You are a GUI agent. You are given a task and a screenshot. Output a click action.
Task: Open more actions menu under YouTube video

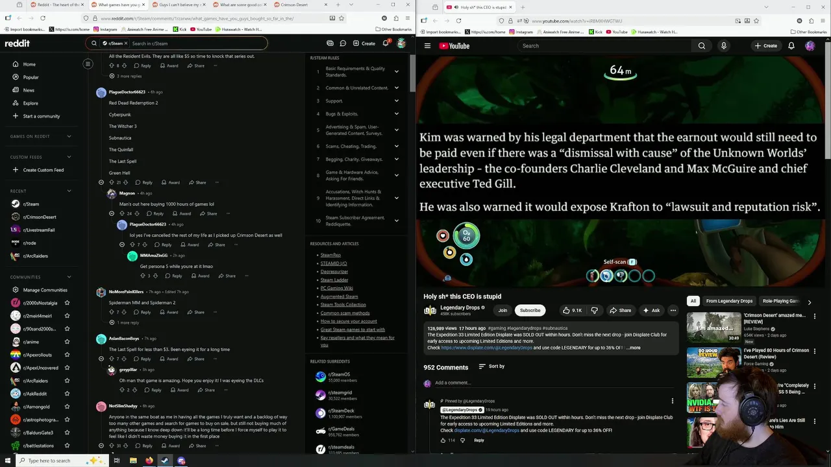point(673,310)
